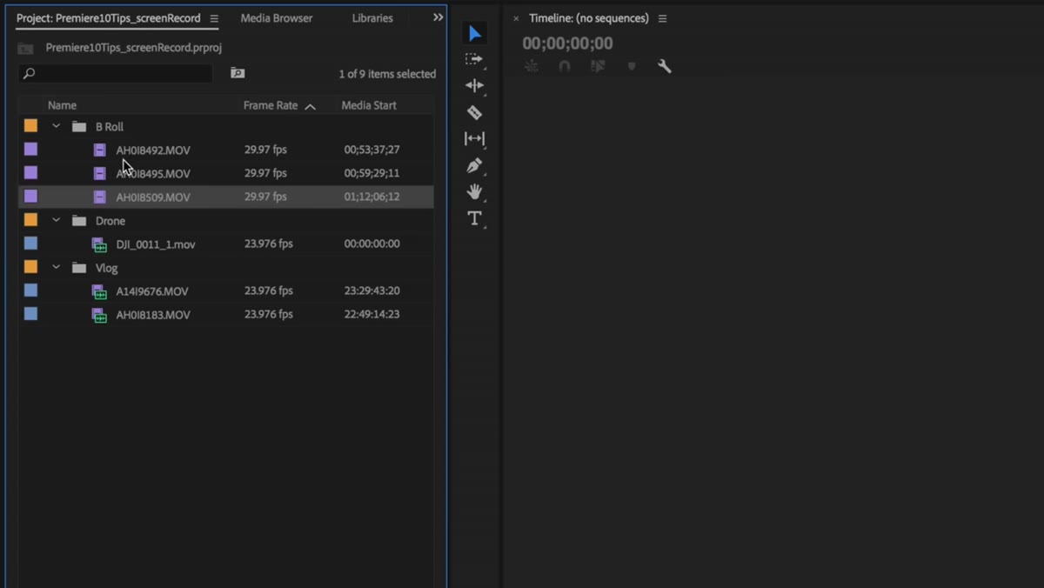Select the Razor tool
The image size is (1044, 588).
point(474,112)
